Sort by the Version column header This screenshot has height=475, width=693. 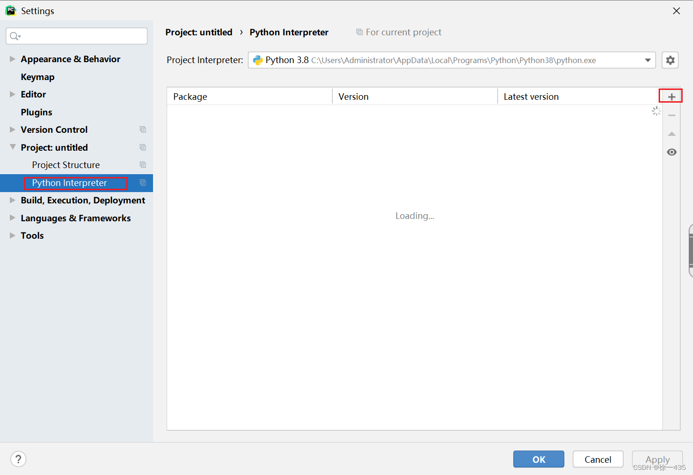click(415, 97)
